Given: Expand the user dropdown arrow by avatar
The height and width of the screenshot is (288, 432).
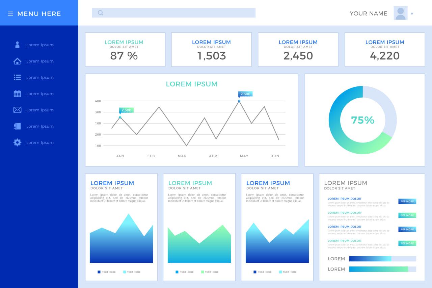Looking at the screenshot, I should pos(412,14).
